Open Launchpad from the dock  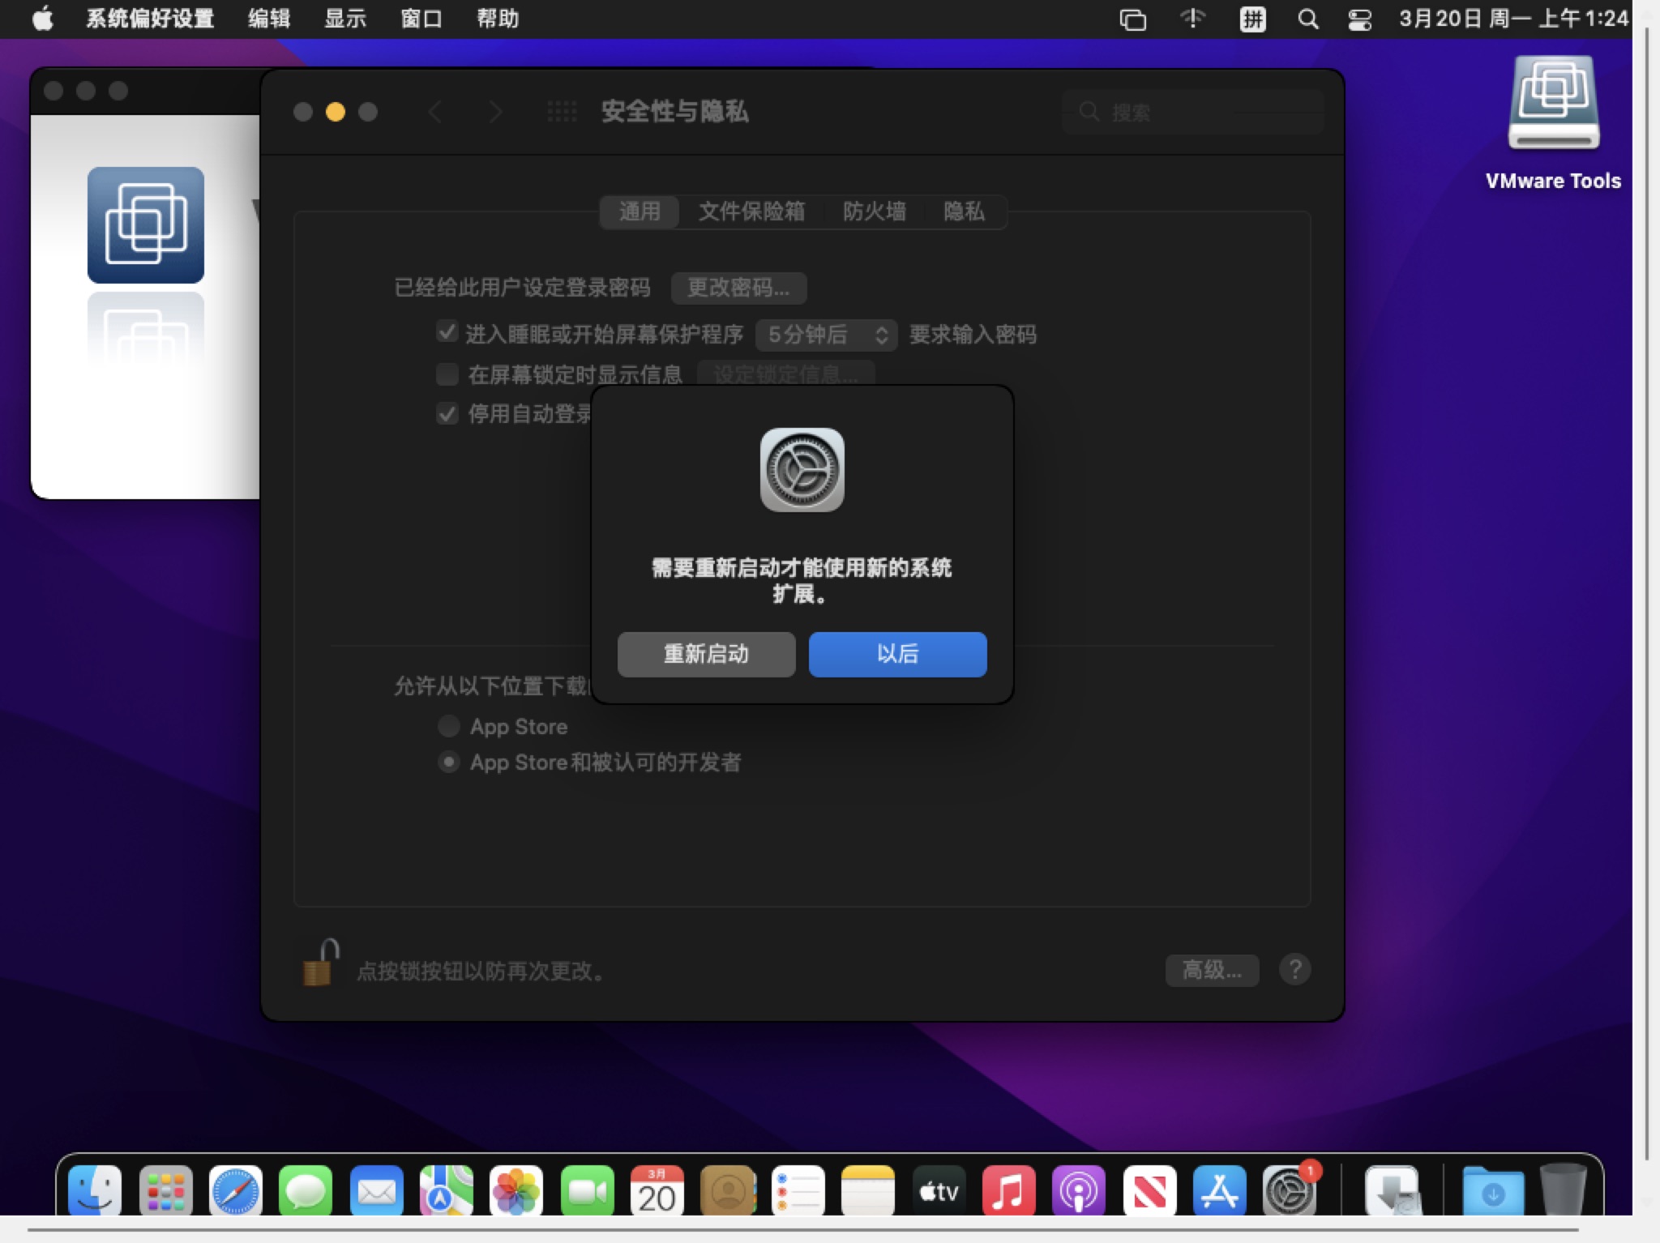pos(165,1192)
